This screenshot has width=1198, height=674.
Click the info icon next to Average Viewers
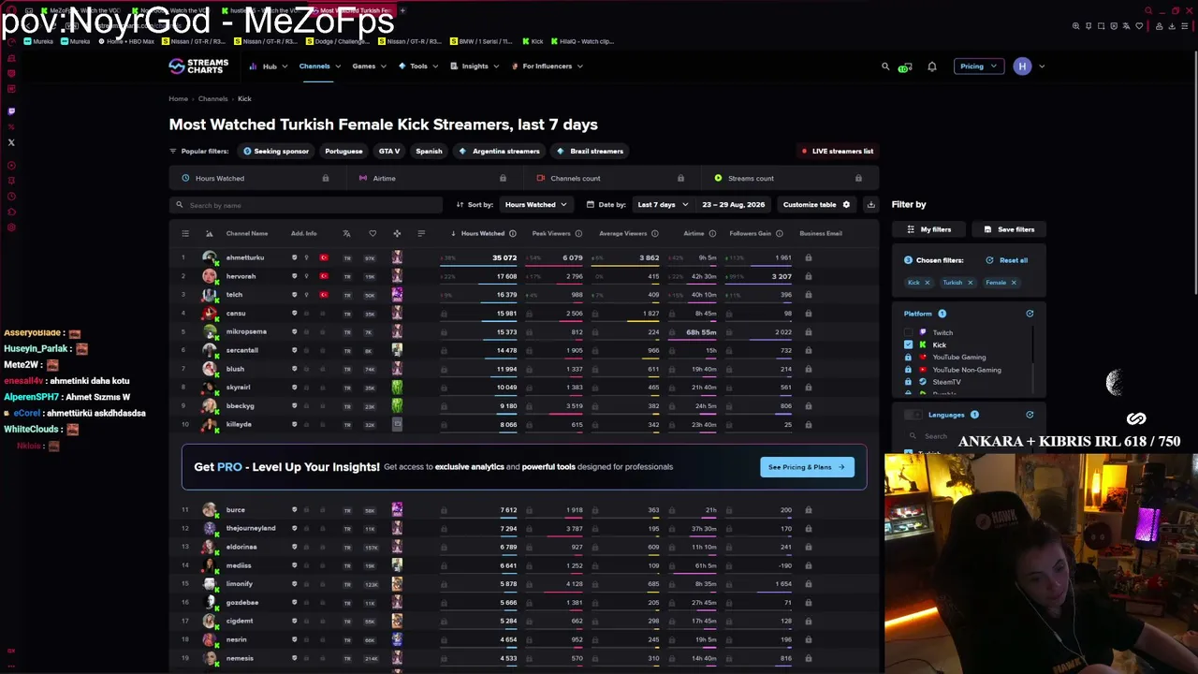[654, 233]
